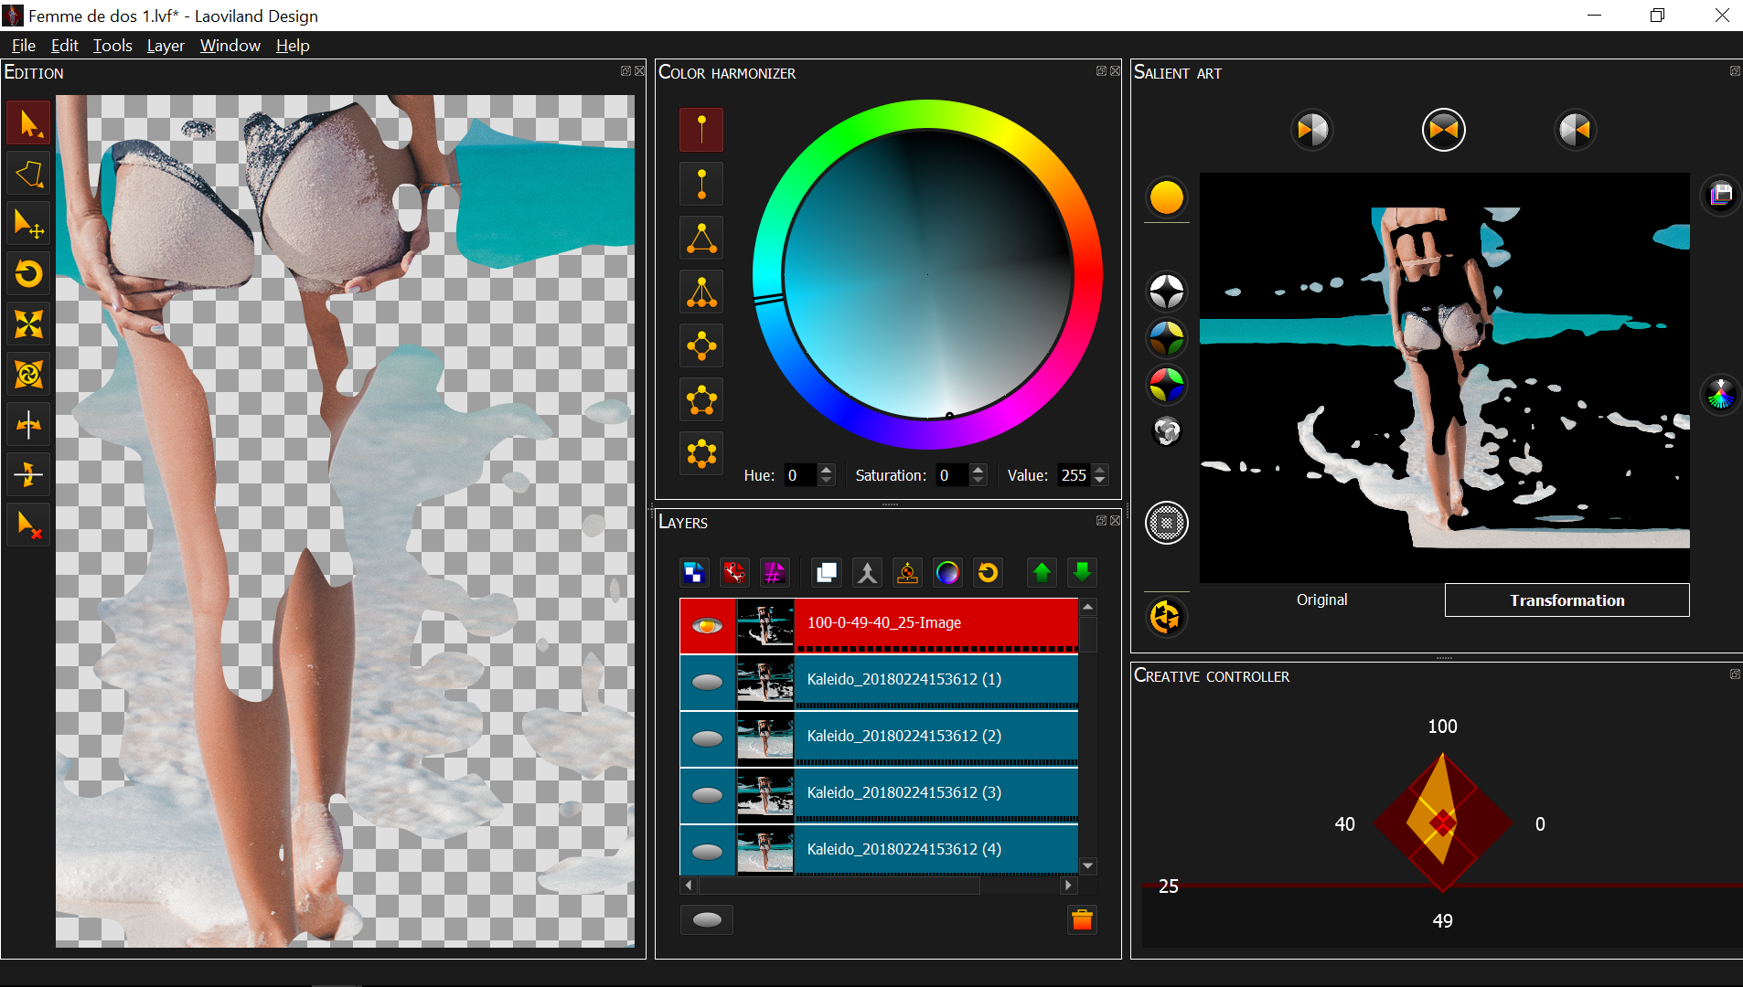This screenshot has width=1743, height=987.
Task: Decrease the Saturation value stepper
Action: tap(978, 481)
